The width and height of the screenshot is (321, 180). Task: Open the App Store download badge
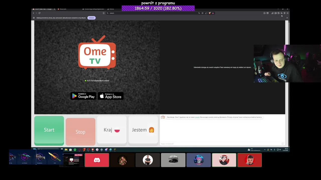[x=111, y=96]
